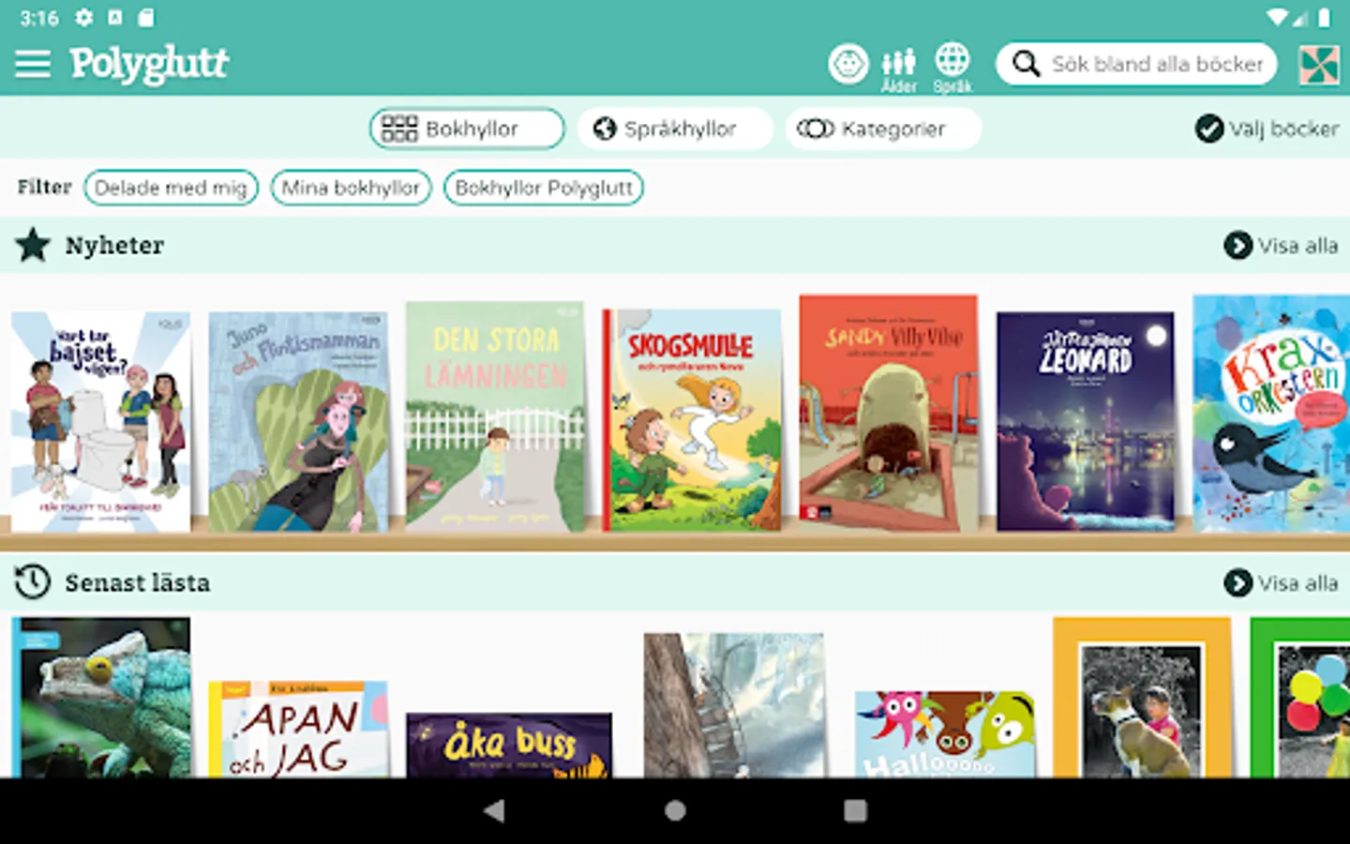Viewport: 1350px width, 844px height.
Task: Tap the search magnifier icon
Action: [x=1027, y=64]
